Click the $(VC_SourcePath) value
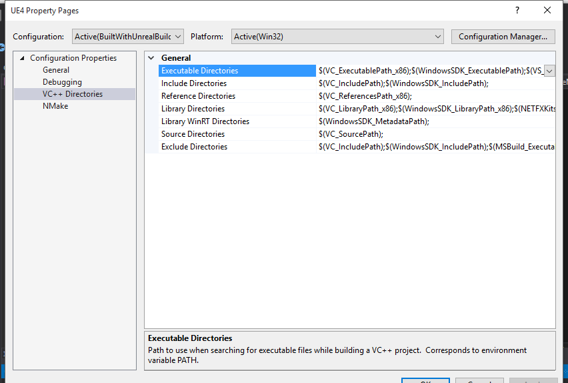 pos(351,134)
